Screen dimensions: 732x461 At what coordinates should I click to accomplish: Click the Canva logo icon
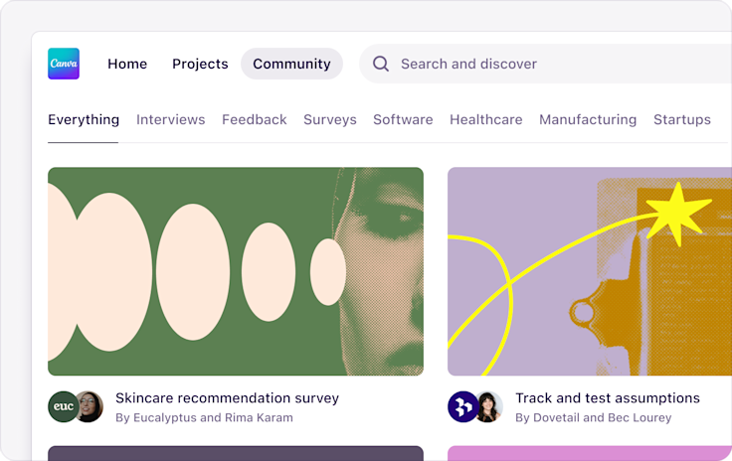64,64
